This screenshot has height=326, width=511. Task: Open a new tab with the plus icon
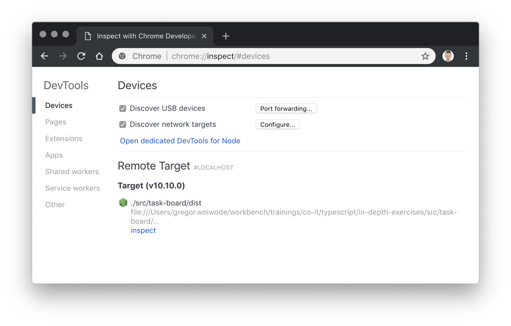(225, 36)
